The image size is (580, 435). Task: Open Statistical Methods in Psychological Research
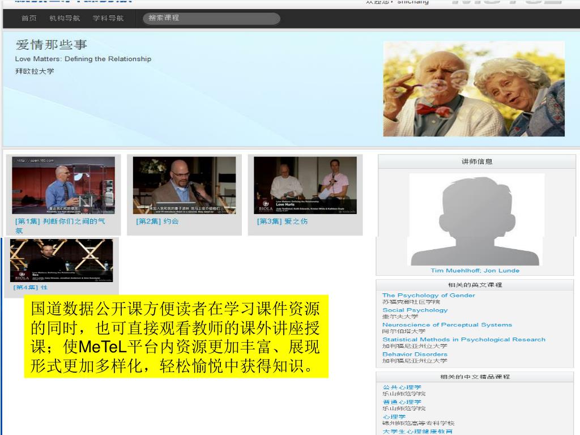coord(464,339)
